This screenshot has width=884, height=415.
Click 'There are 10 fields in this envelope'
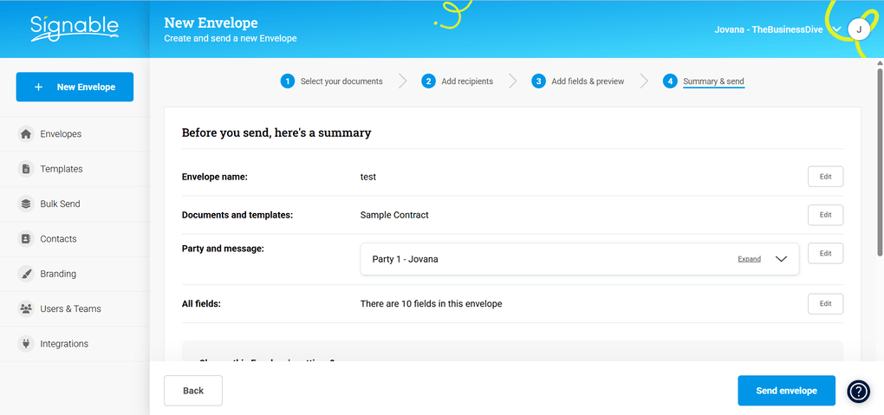tap(431, 304)
